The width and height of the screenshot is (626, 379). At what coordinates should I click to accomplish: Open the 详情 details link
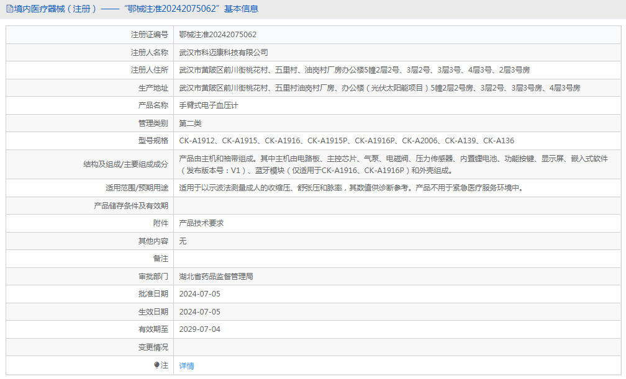[x=186, y=366]
